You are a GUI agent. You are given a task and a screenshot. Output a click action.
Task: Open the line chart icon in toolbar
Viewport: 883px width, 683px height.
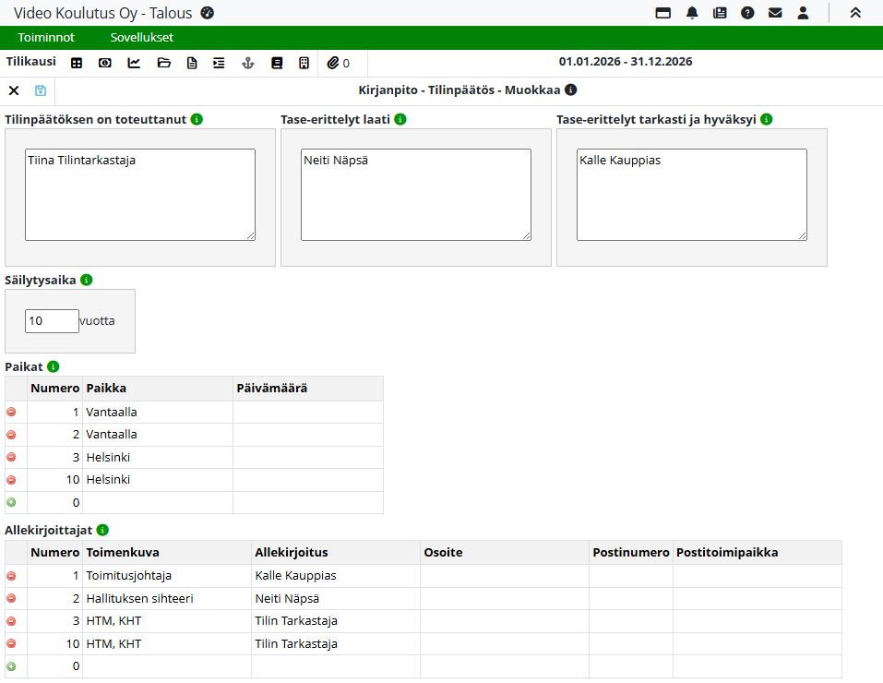point(134,63)
